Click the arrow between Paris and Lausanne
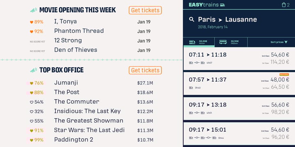 click(220, 20)
